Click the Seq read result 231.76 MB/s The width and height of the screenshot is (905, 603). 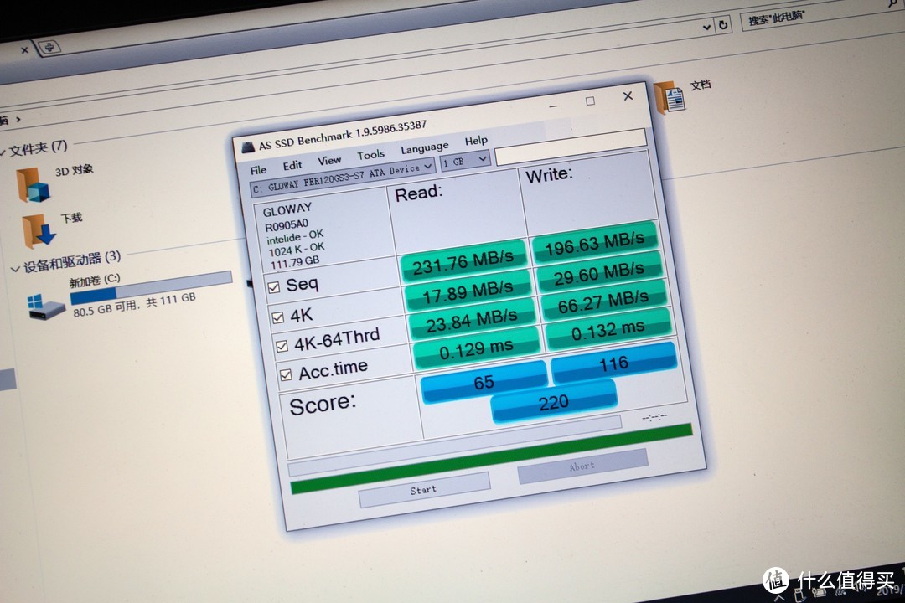click(x=463, y=261)
